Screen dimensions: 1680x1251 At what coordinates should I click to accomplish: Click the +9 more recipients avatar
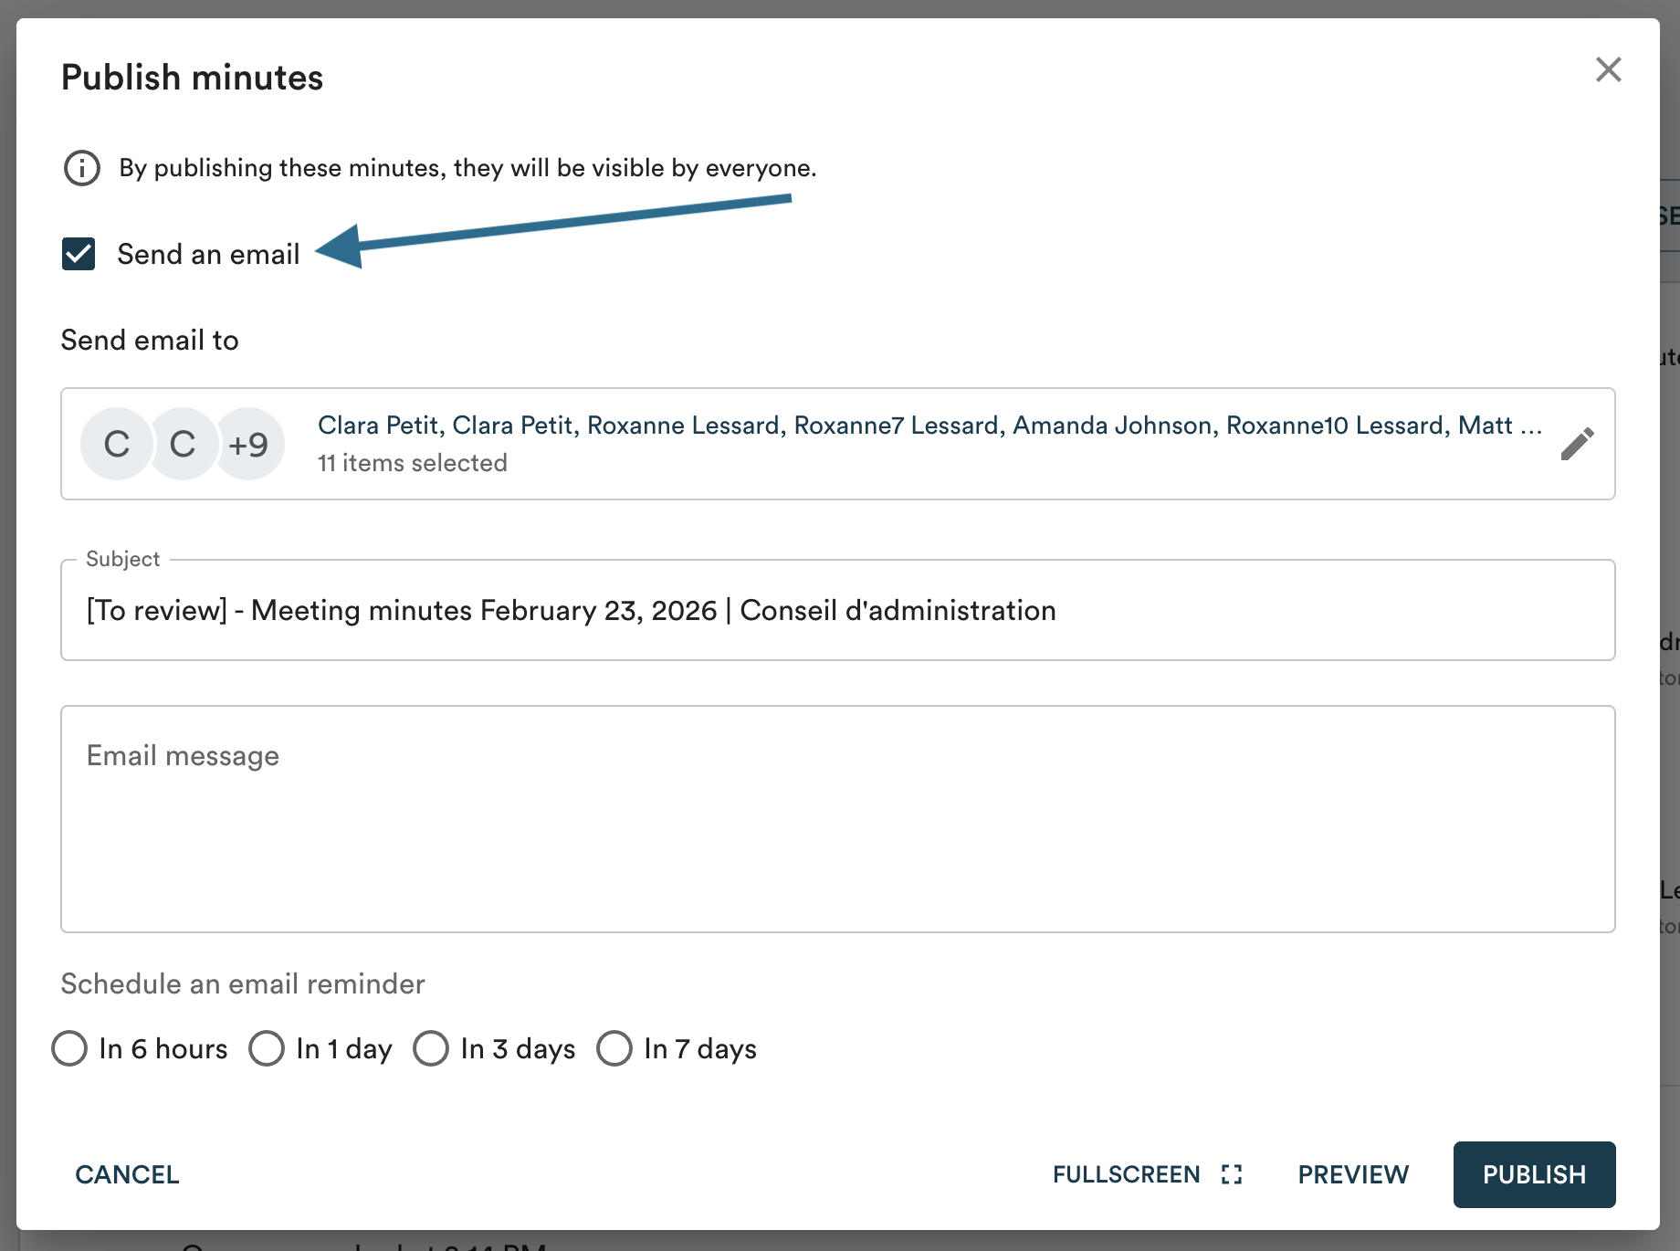(x=248, y=444)
